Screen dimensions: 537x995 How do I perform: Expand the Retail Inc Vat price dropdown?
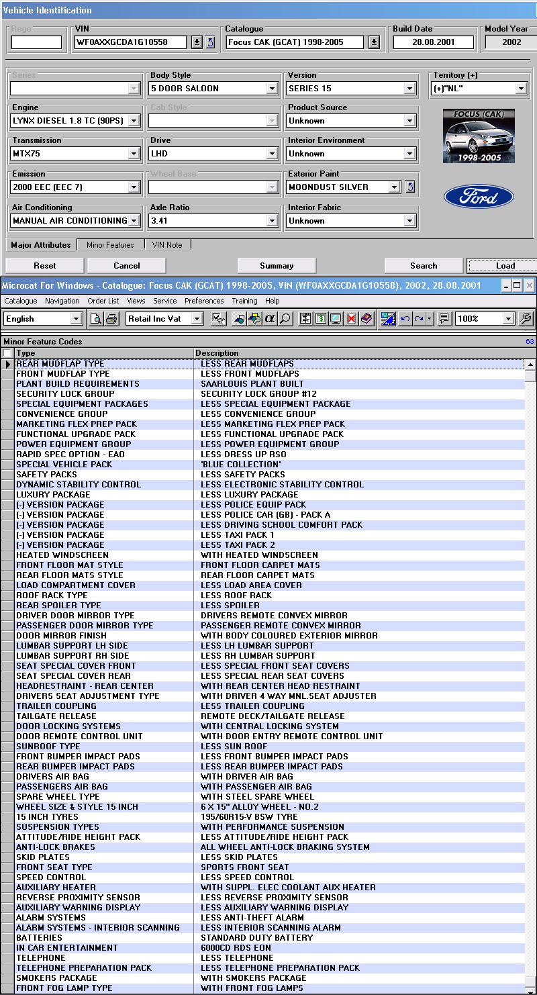[197, 319]
